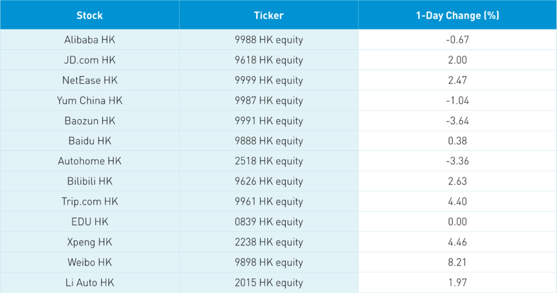Click the Stock column header
The image size is (557, 295).
[89, 16]
